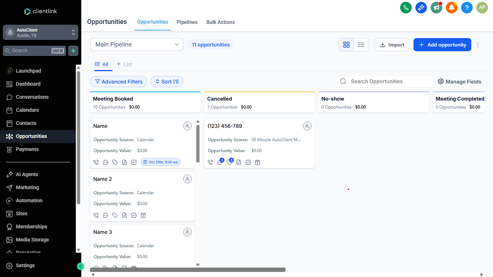Open conversation icon on (123) 456-789 card
Viewport: 493px width, 277px height.
click(220, 162)
